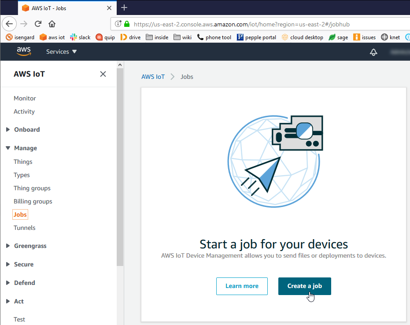
Task: Open the cloud desktop bookmark
Action: [x=302, y=37]
